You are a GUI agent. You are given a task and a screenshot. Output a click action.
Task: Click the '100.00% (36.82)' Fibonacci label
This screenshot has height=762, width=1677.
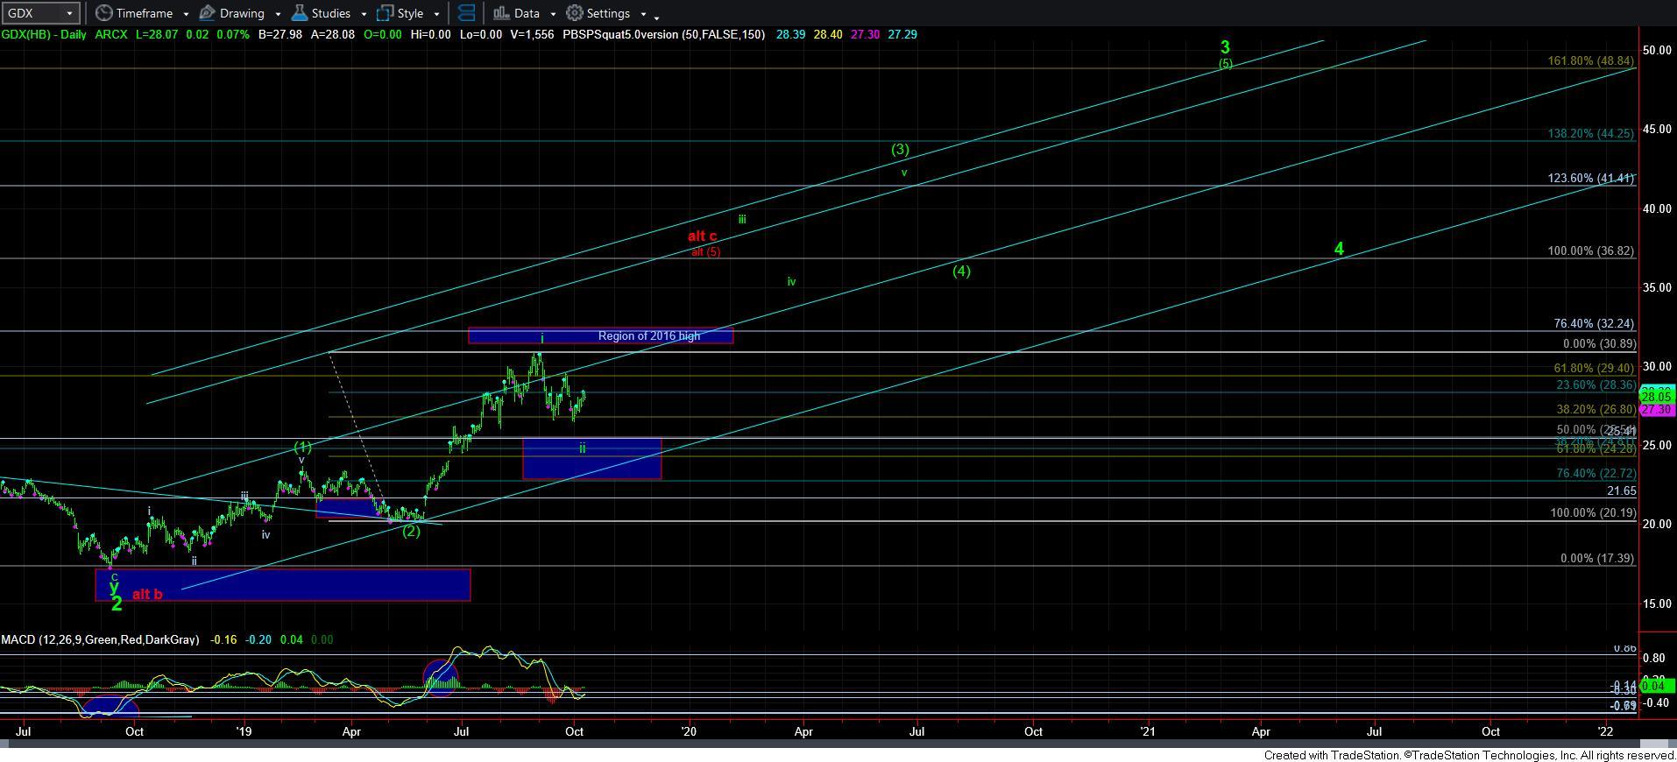pos(1590,250)
